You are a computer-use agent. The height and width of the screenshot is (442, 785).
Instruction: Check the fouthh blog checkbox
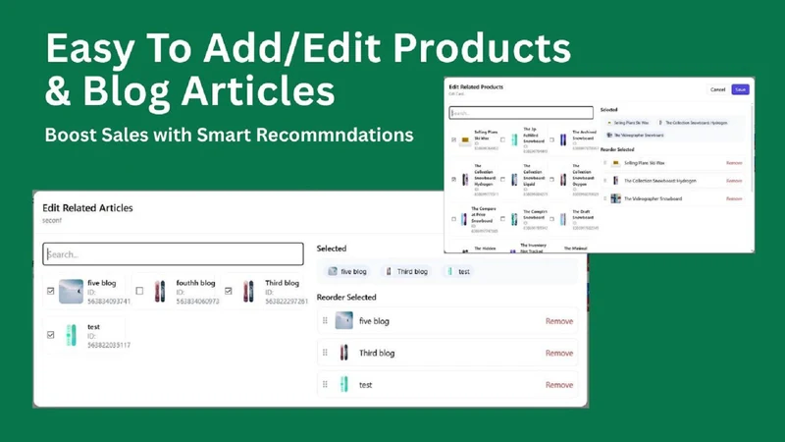click(x=139, y=291)
